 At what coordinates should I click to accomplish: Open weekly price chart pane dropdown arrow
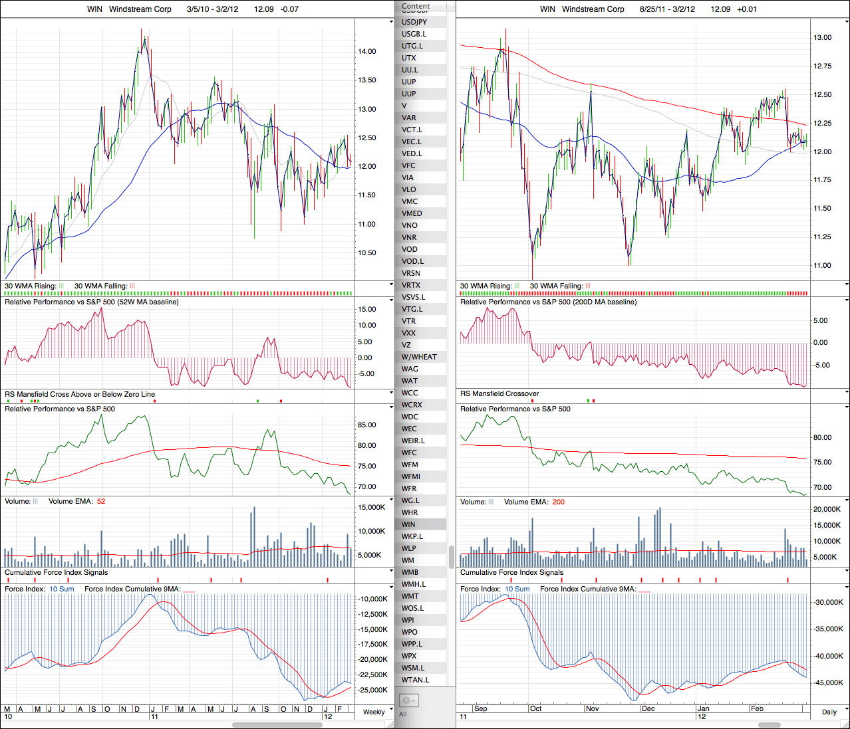(x=391, y=22)
